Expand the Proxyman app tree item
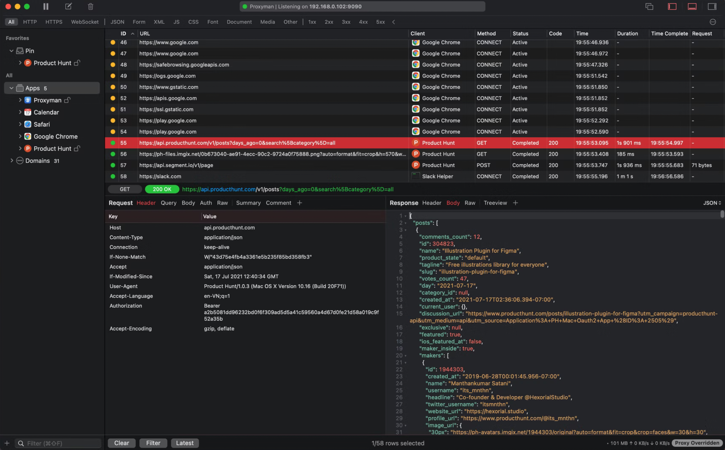This screenshot has width=725, height=450. tap(20, 100)
